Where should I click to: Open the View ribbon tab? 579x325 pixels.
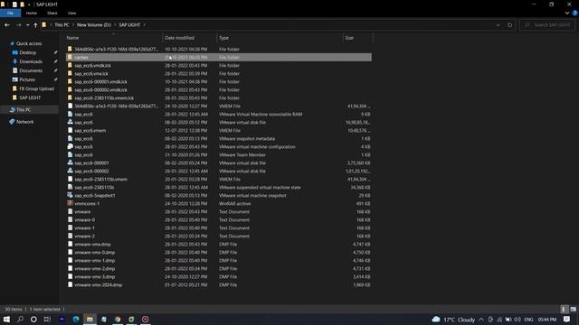pyautogui.click(x=71, y=13)
